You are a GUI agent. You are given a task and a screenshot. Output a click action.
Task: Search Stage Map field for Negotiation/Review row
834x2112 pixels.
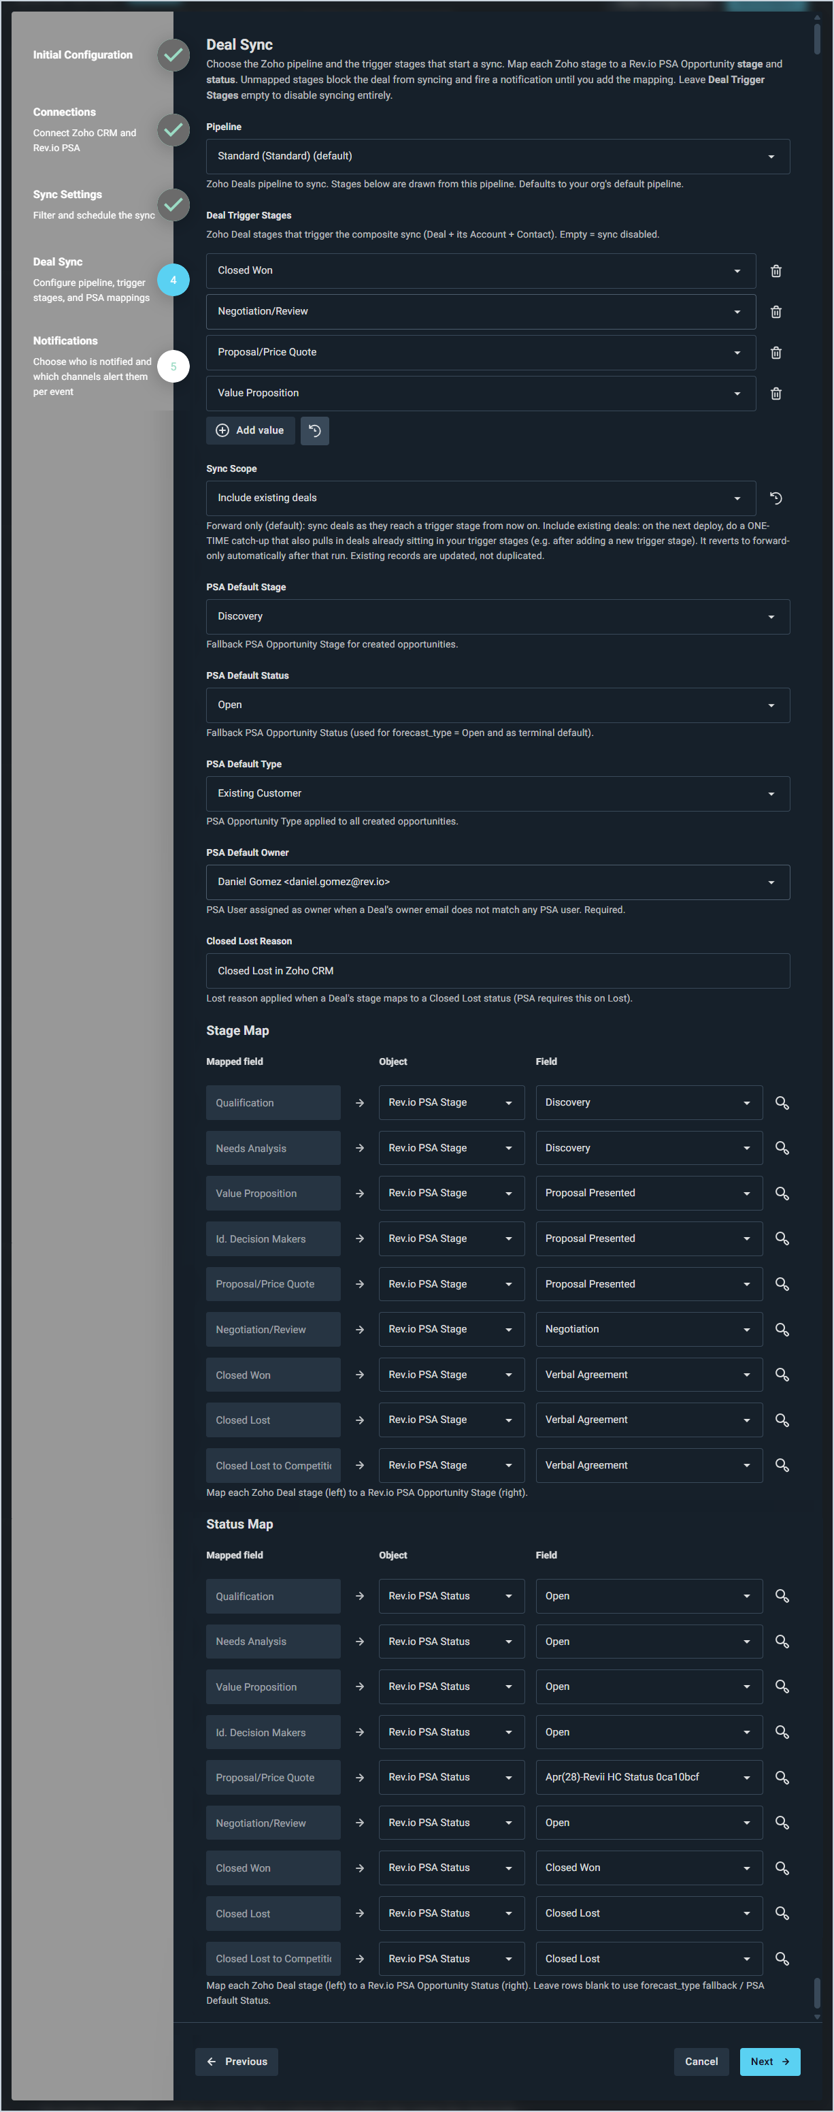pos(782,1329)
